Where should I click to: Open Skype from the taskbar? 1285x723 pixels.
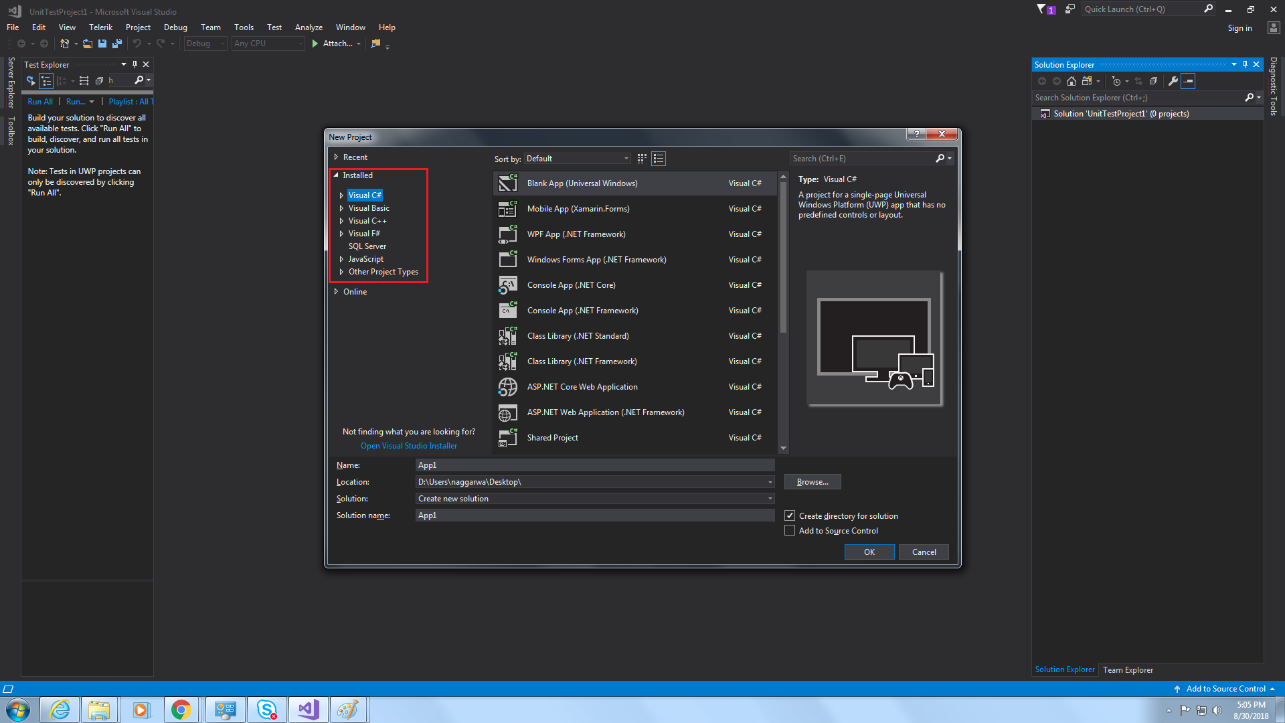267,710
